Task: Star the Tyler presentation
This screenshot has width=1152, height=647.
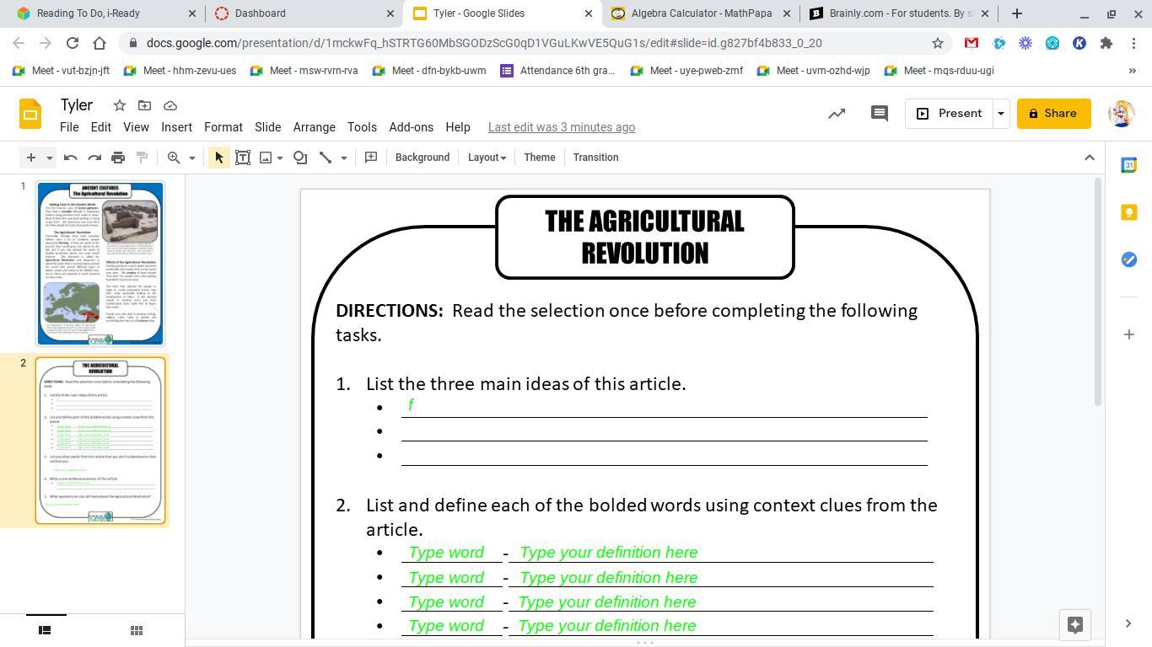Action: coord(120,105)
